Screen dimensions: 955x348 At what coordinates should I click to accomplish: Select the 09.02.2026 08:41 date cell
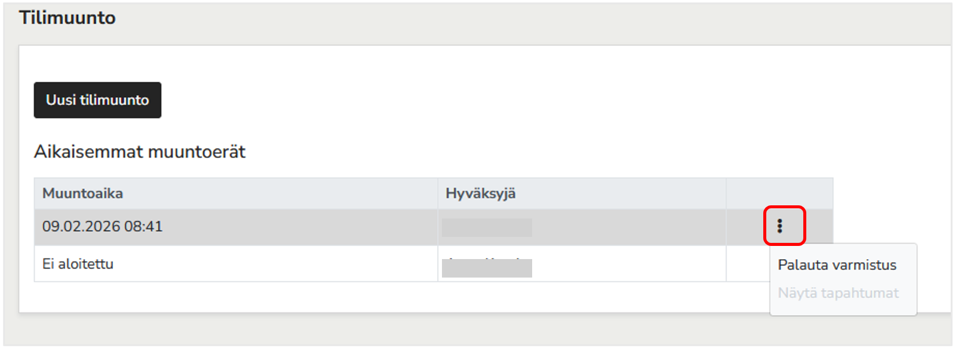[x=102, y=226]
